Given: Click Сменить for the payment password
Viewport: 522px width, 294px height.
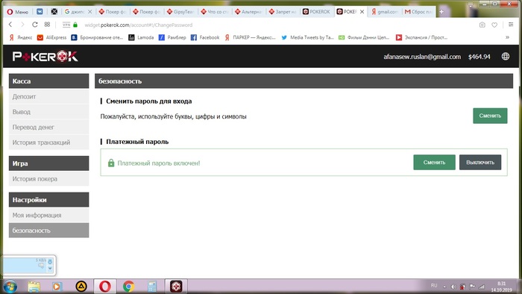Looking at the screenshot, I should pos(434,162).
